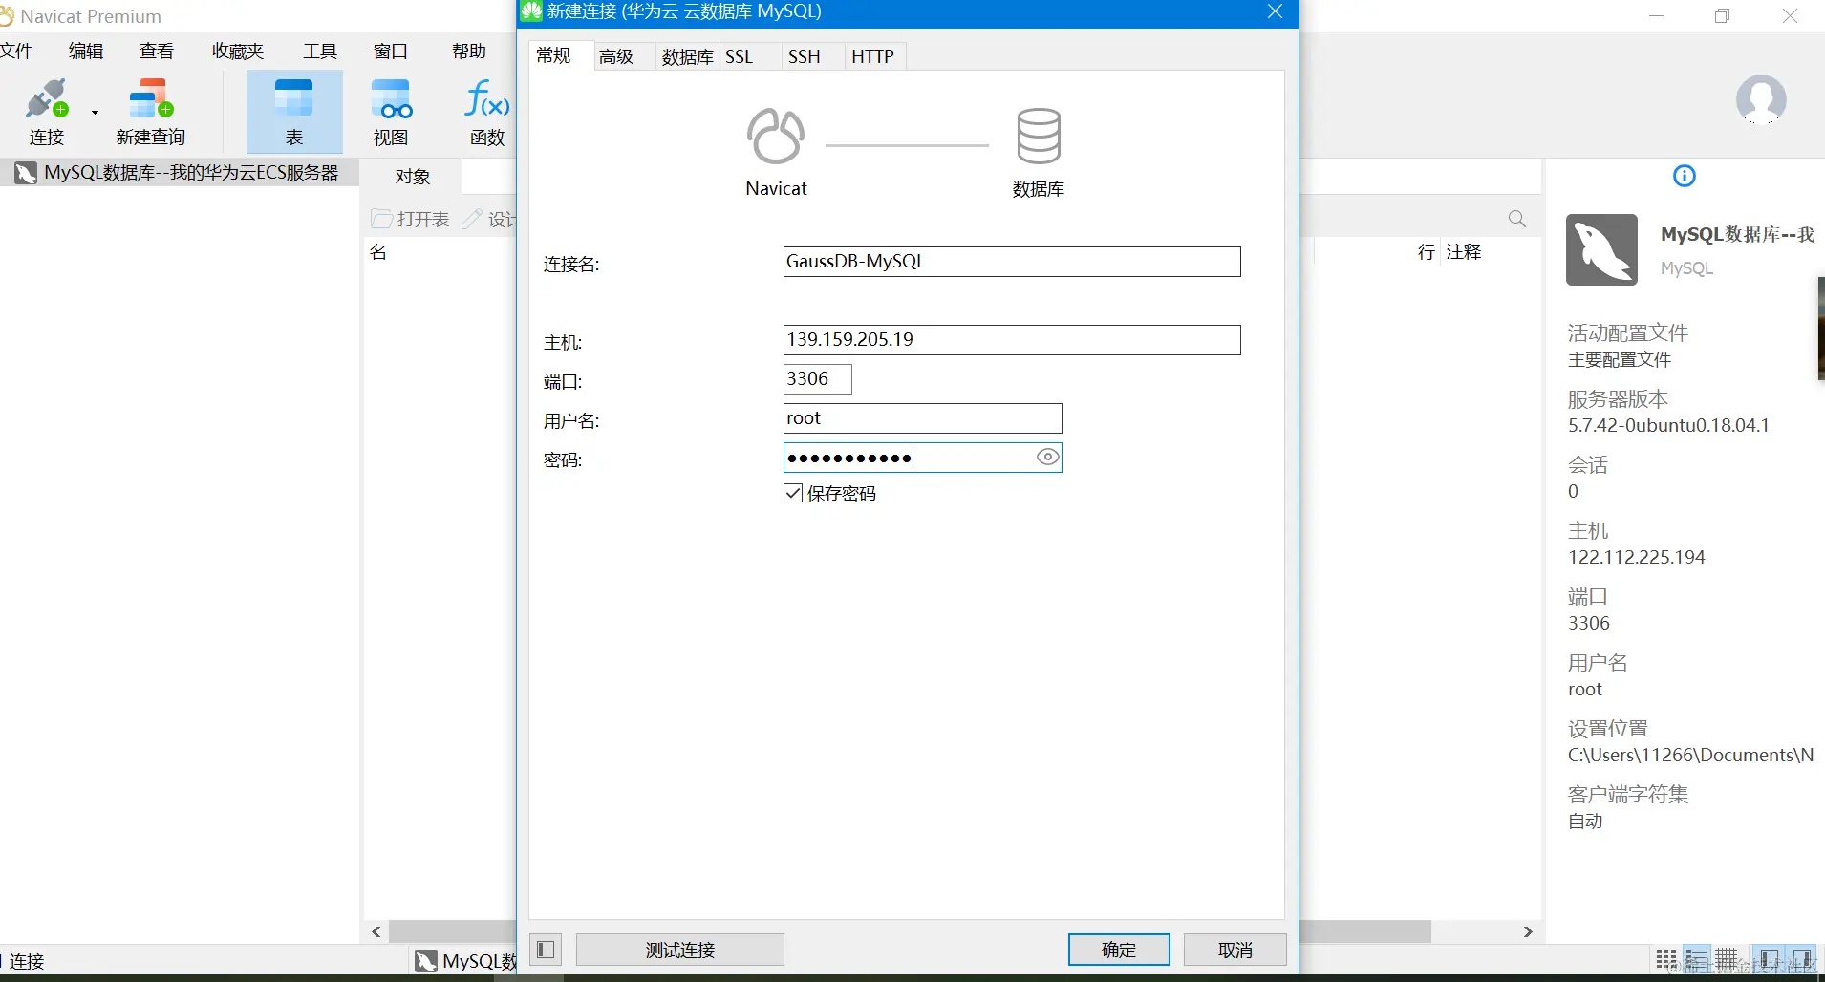The image size is (1825, 982).
Task: Toggle the left navigation pane icon
Action: pos(1770,960)
